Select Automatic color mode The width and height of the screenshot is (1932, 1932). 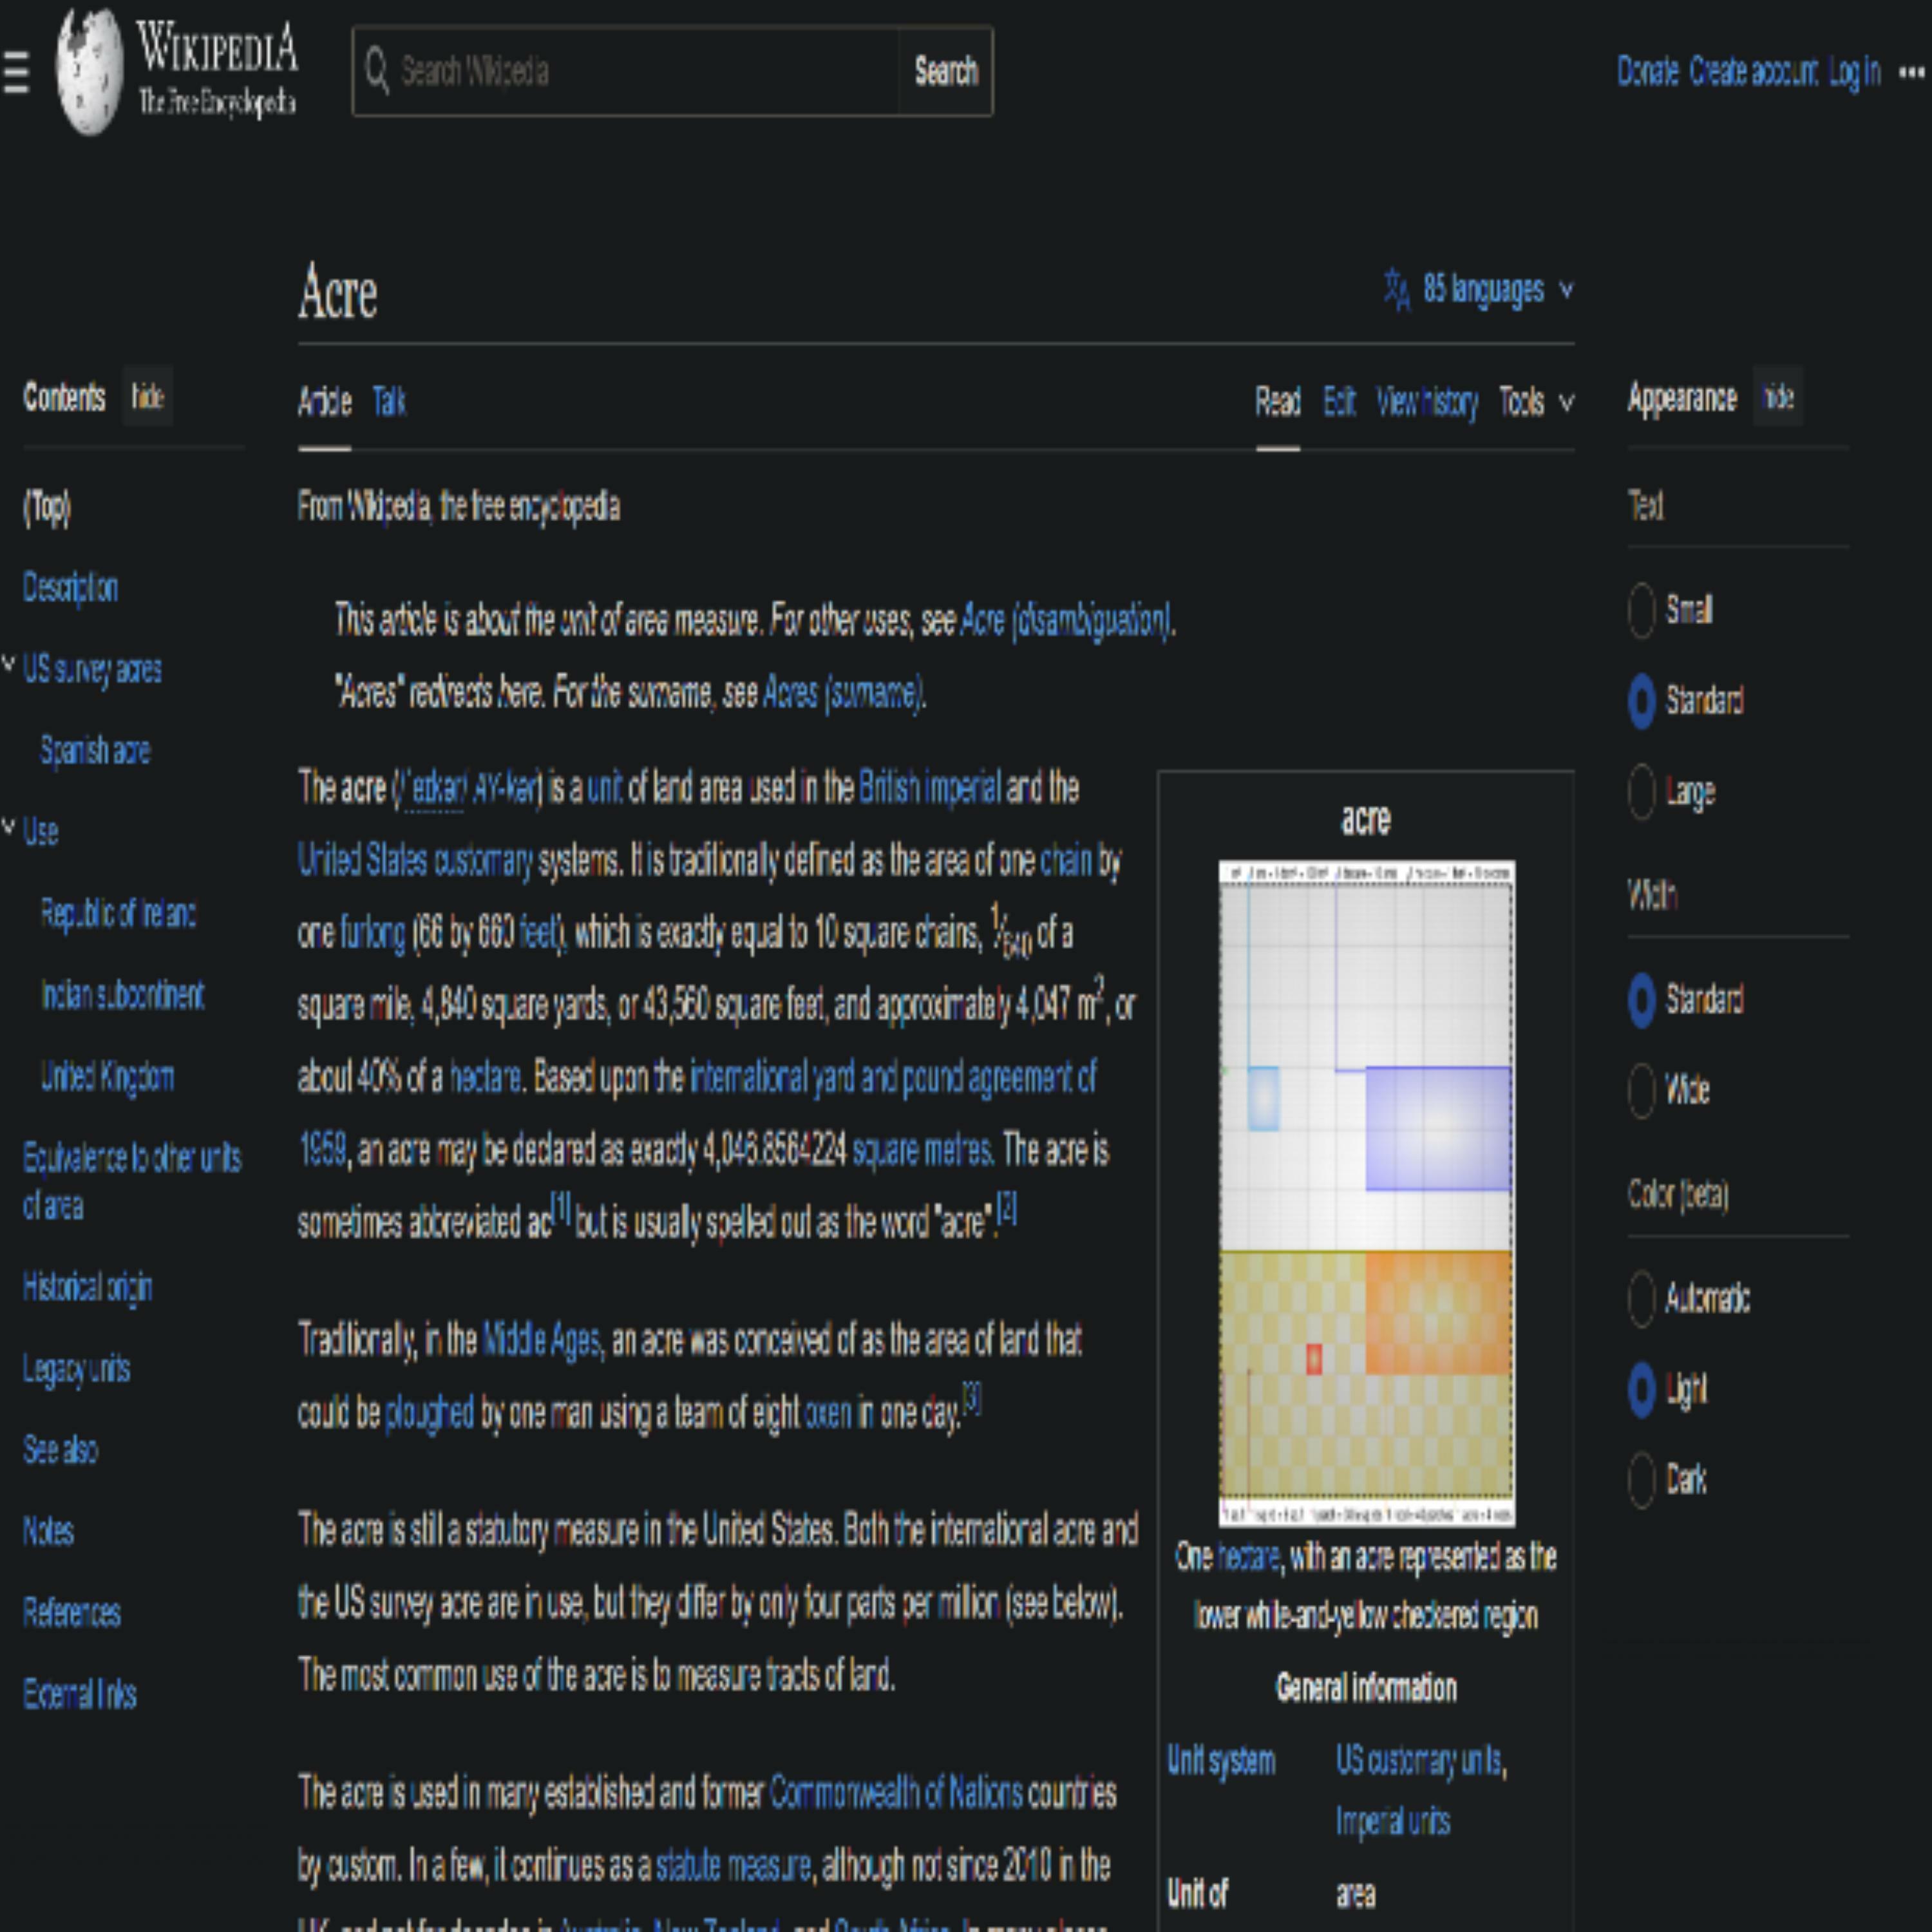1641,1299
